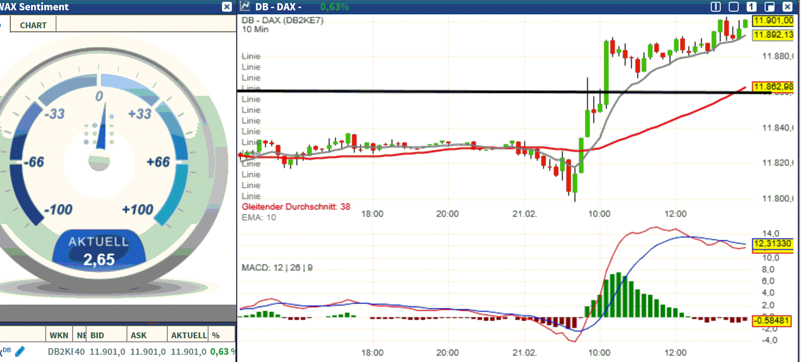Click the 0 mark at the top of the gauge

[99, 96]
